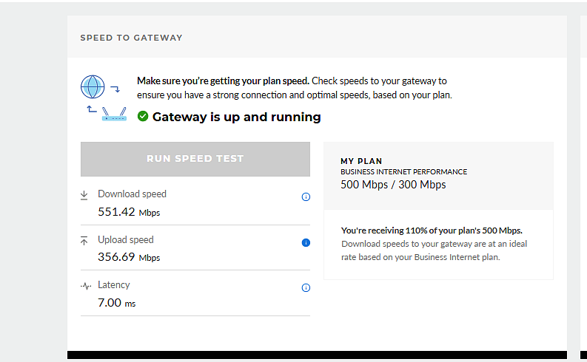Select the 7.00 ms latency value
Screen dimensions: 587x362
click(x=116, y=303)
